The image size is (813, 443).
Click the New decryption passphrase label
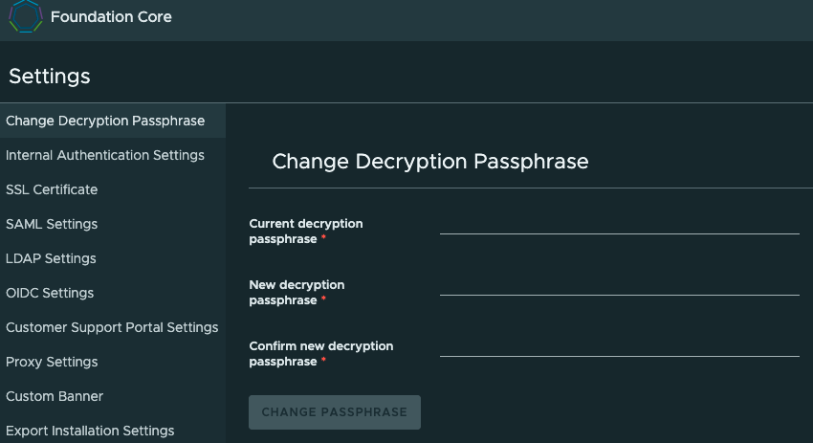297,293
